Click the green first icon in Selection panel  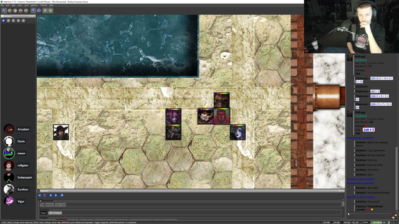(x=39, y=195)
